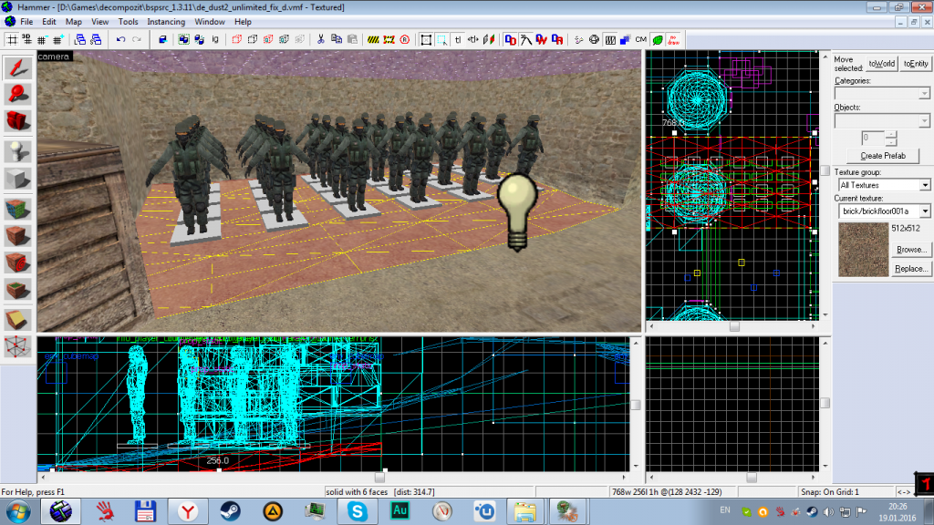Screen dimensions: 934x525
Task: Toggle the nodraw texture button
Action: 673,39
